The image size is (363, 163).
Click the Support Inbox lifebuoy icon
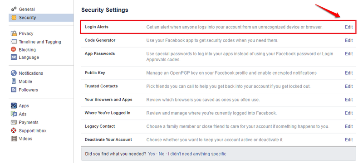tap(14, 130)
